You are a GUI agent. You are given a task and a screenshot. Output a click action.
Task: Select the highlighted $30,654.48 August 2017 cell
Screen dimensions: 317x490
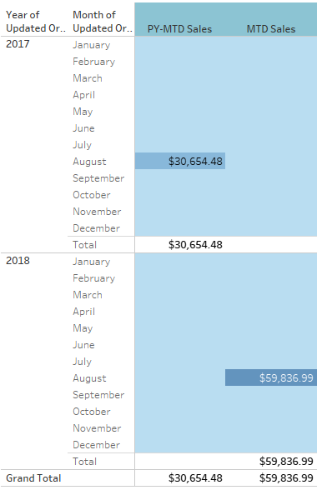(x=180, y=162)
